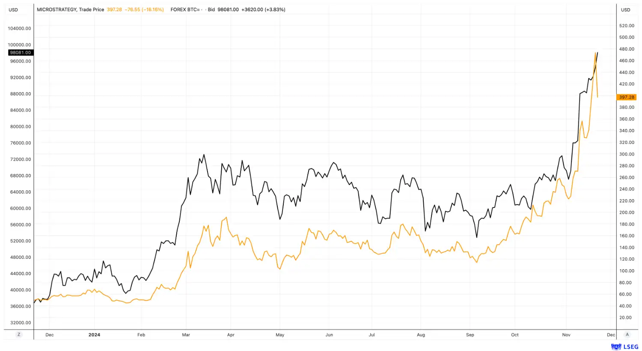
Task: Click the "Dec" label before 2024 on the time axis
Action: 50,335
